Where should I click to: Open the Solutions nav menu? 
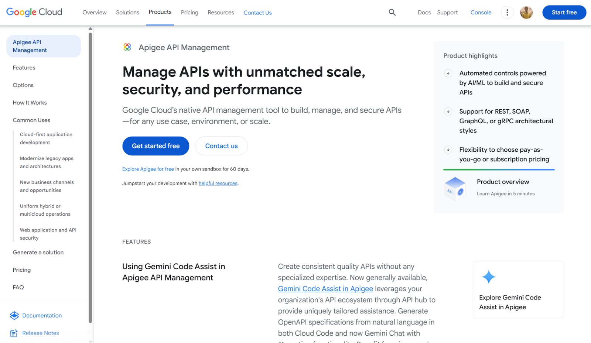point(127,13)
